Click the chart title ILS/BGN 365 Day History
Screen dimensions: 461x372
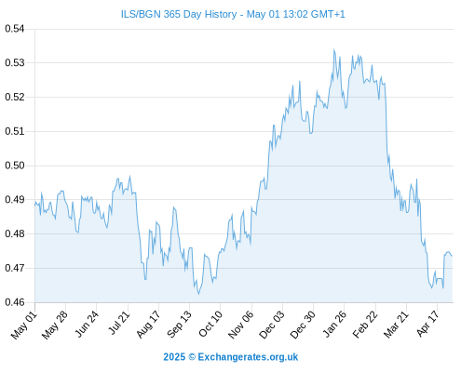click(x=179, y=14)
